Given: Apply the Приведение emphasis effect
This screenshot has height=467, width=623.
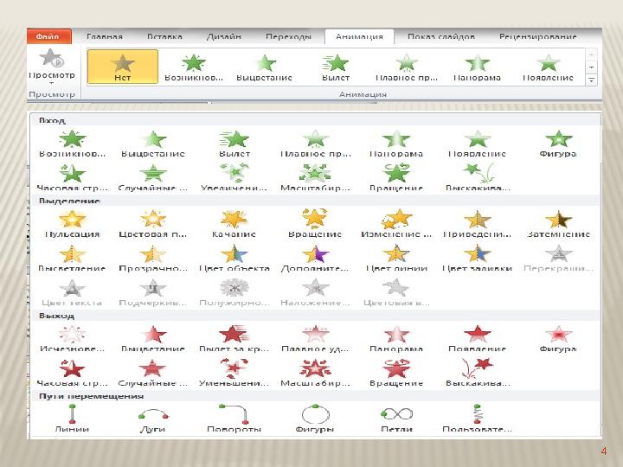Looking at the screenshot, I should [x=478, y=224].
